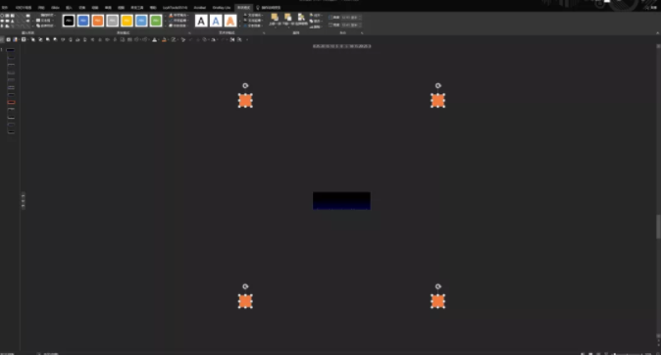Collapse the ribbon with the chevron
This screenshot has width=661, height=355.
tap(657, 32)
